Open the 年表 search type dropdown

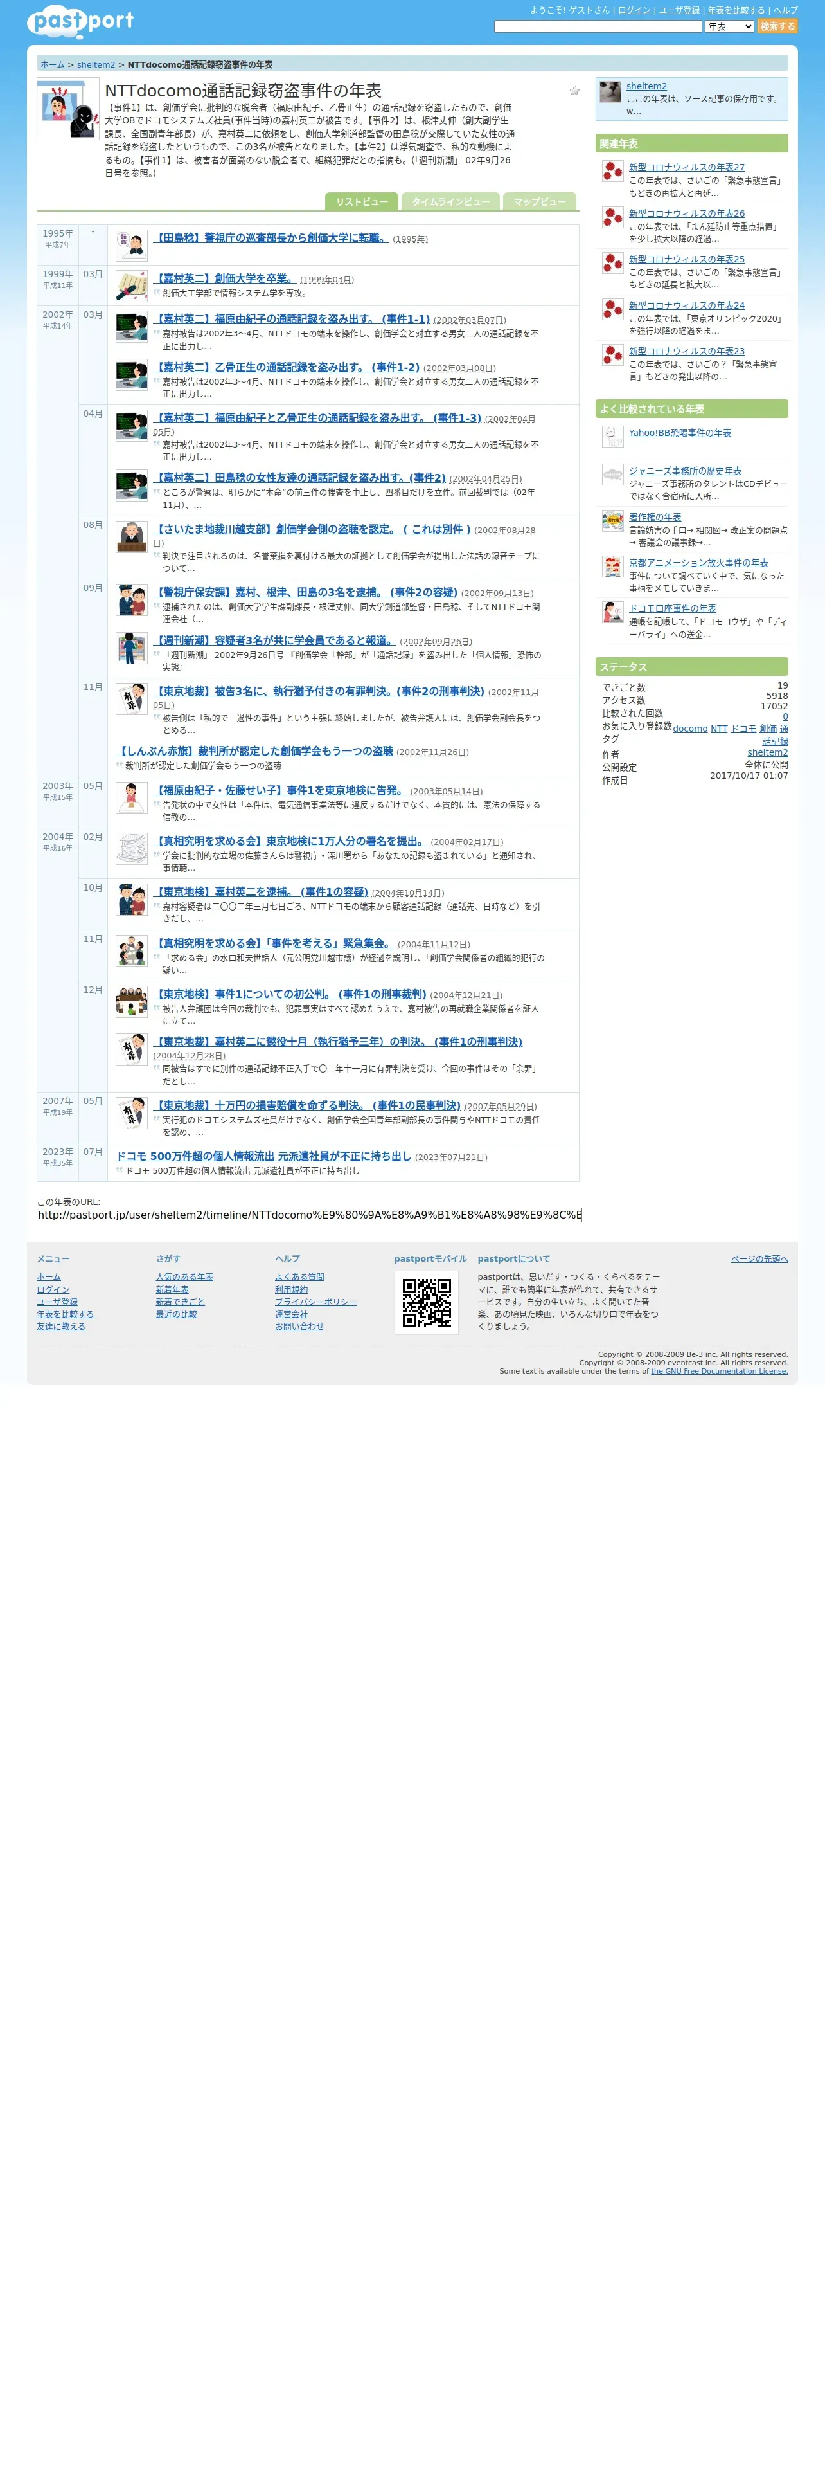coord(729,27)
